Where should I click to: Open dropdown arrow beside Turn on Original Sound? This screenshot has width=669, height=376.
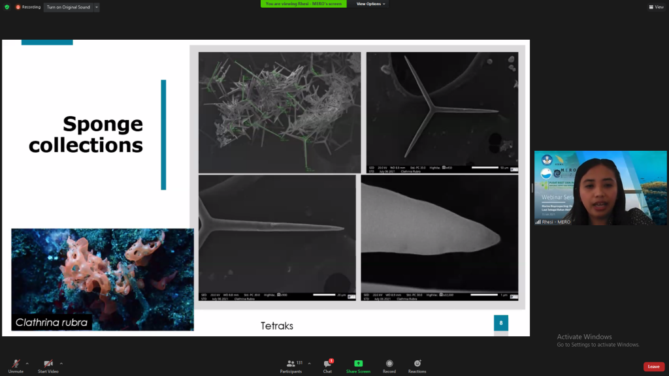point(97,7)
